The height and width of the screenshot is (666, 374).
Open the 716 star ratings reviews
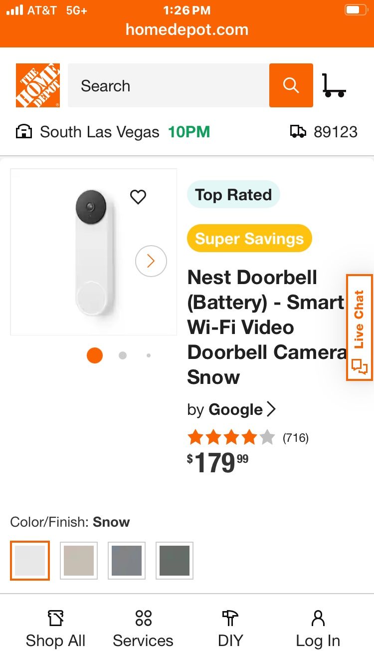coord(248,438)
